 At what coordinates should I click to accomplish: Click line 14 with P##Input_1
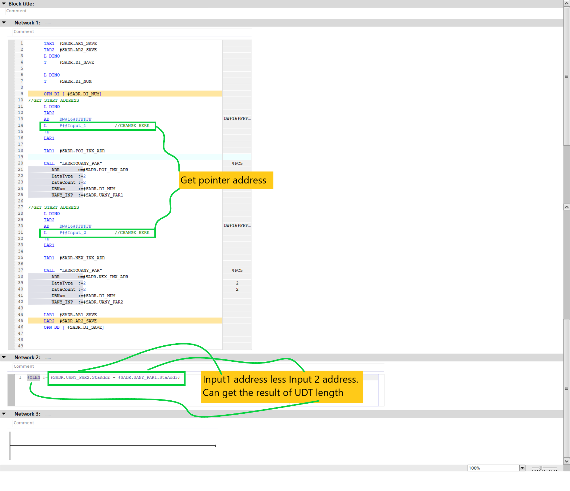[73, 126]
